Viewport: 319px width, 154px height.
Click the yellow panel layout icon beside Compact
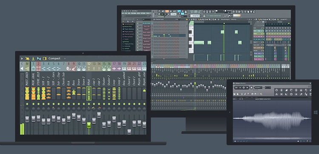pos(45,58)
